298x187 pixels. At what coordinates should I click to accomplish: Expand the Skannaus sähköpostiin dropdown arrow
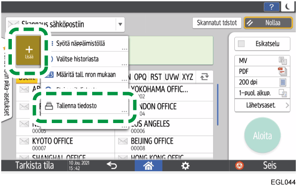click(120, 24)
